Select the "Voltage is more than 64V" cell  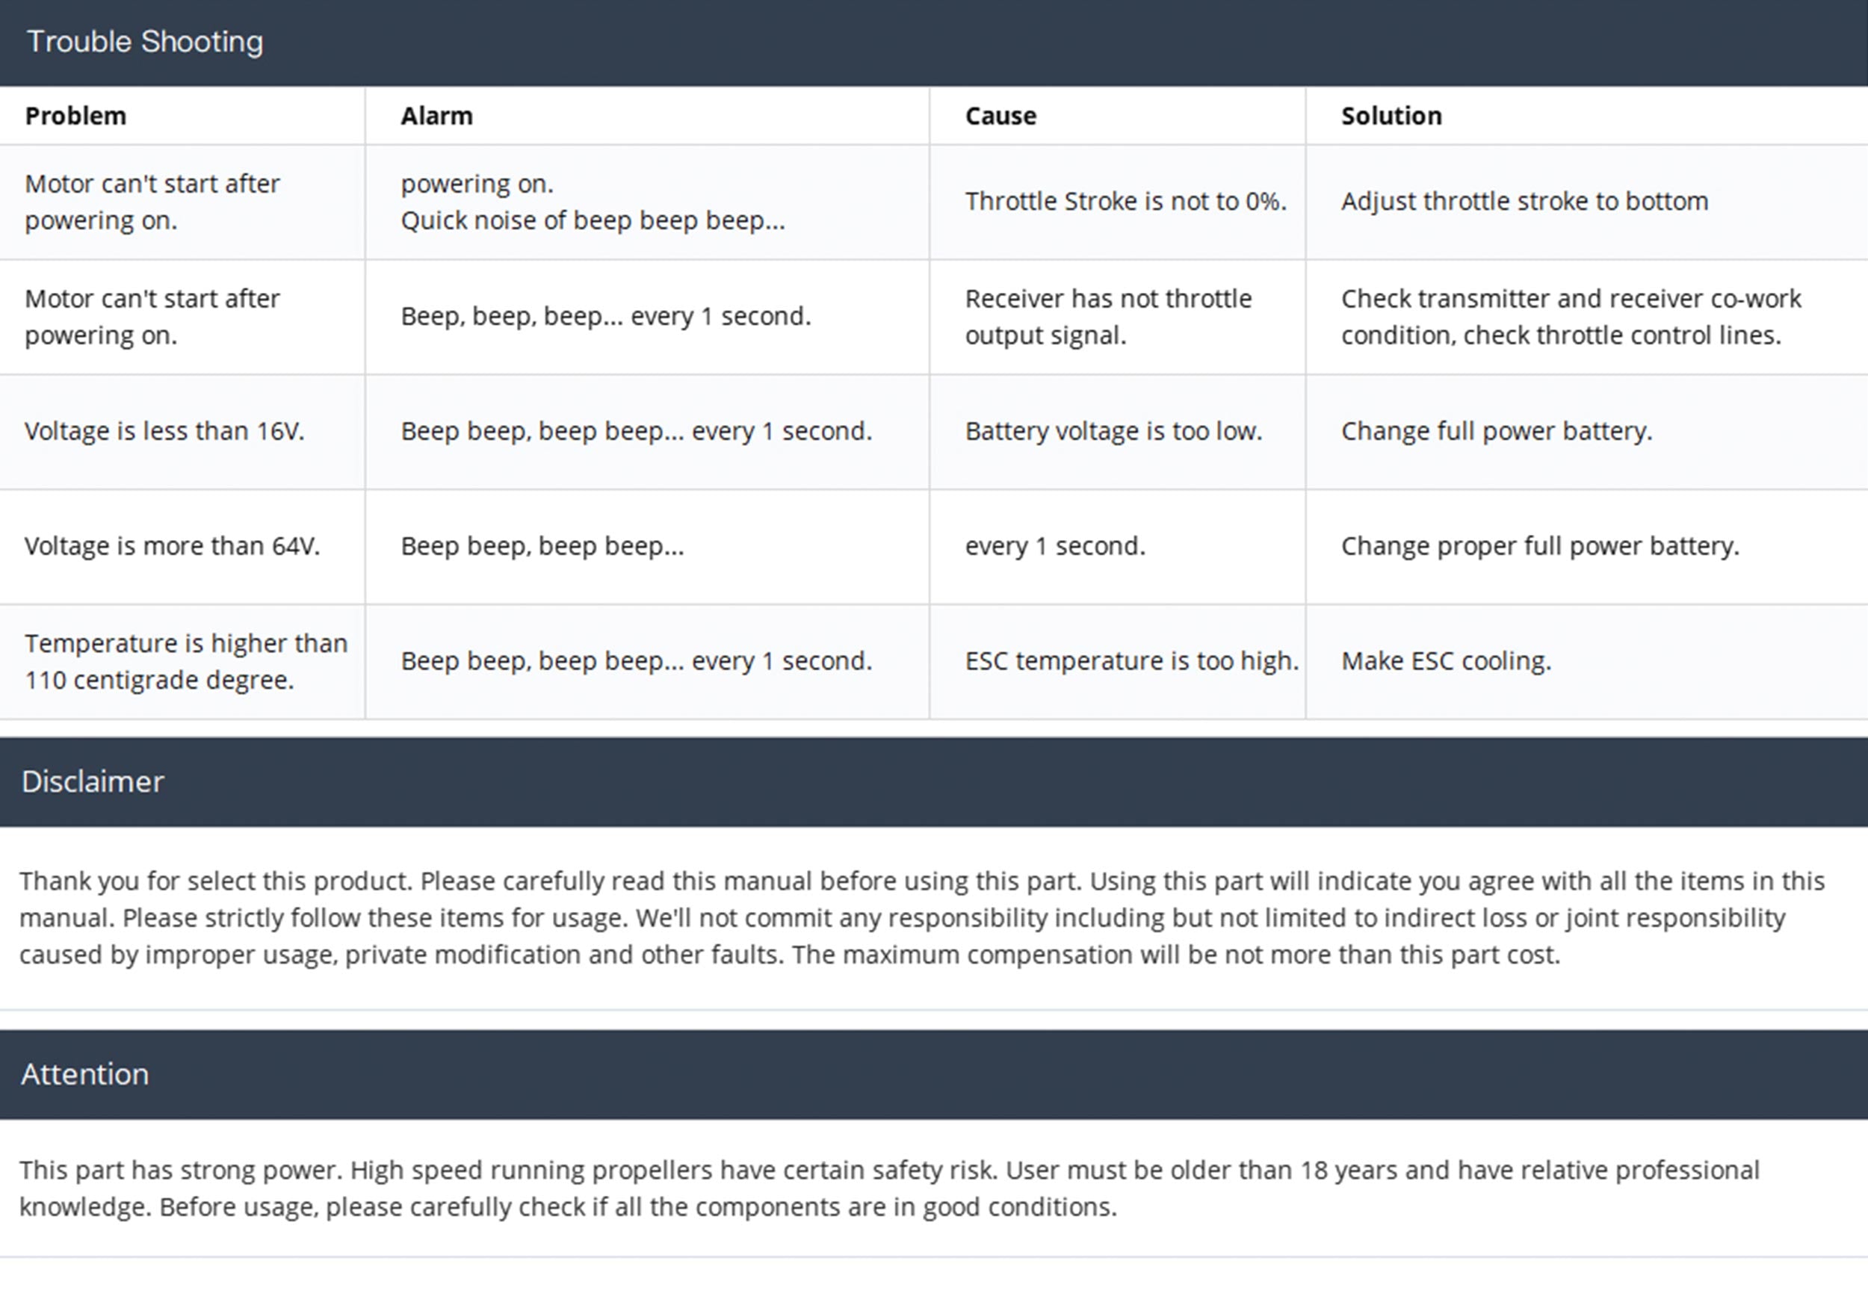172,546
